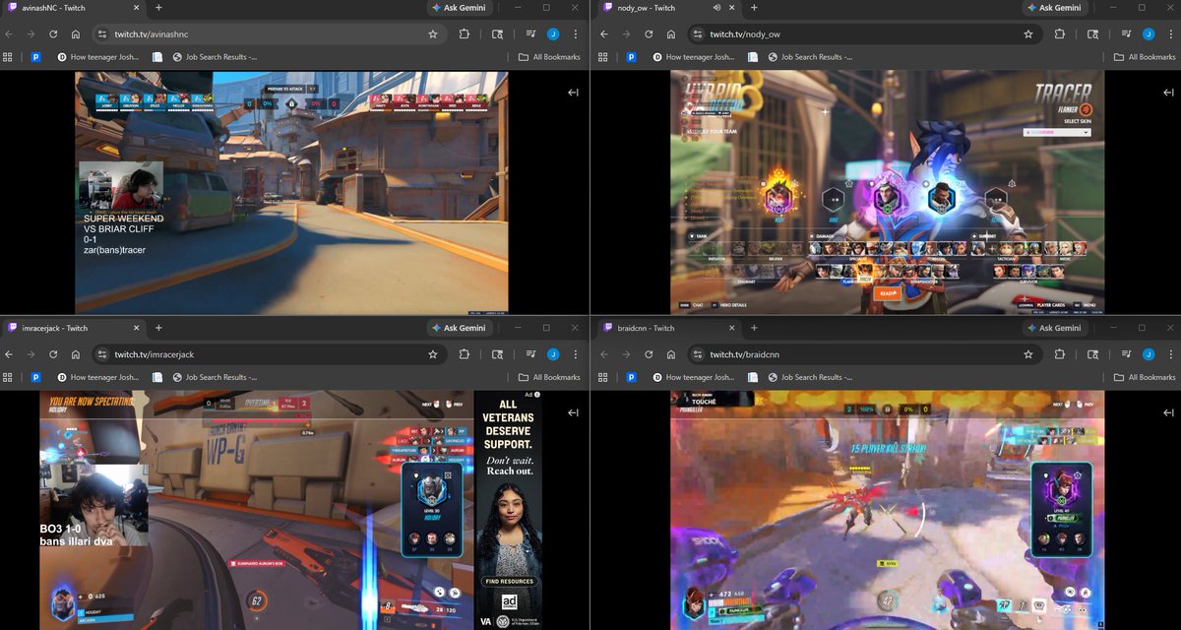Screen dimensions: 1181x630
Task: Star the twitch.tv/braidcnn page
Action: (1027, 353)
